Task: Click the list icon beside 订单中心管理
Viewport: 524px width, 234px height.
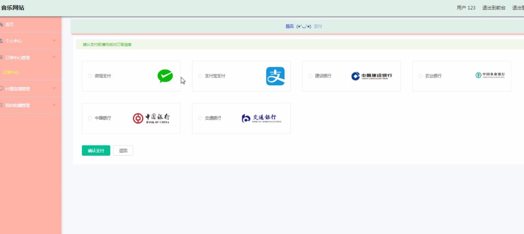Action: [x=2, y=57]
